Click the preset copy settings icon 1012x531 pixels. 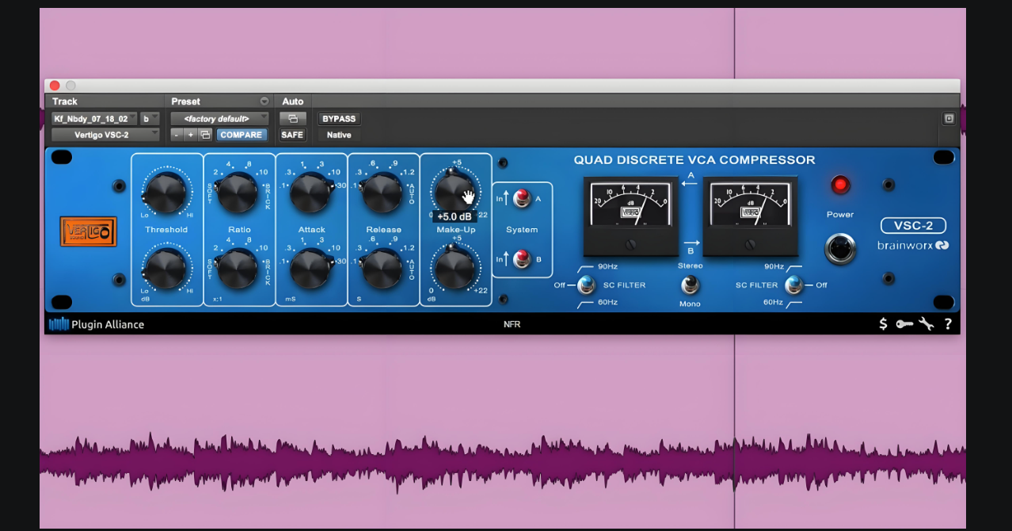(205, 135)
